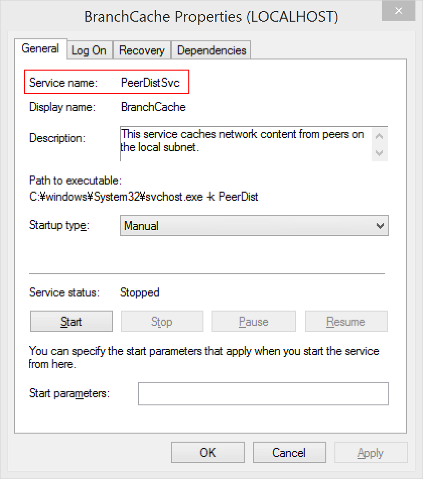Expand the Startup type dropdown
This screenshot has width=423, height=479.
[x=254, y=226]
